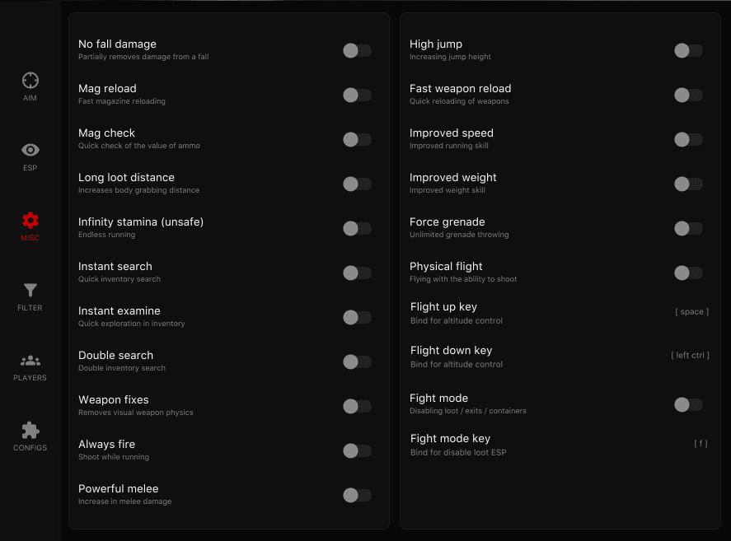Image resolution: width=731 pixels, height=541 pixels.
Task: Open the CONFIGS puzzle piece section
Action: [30, 436]
